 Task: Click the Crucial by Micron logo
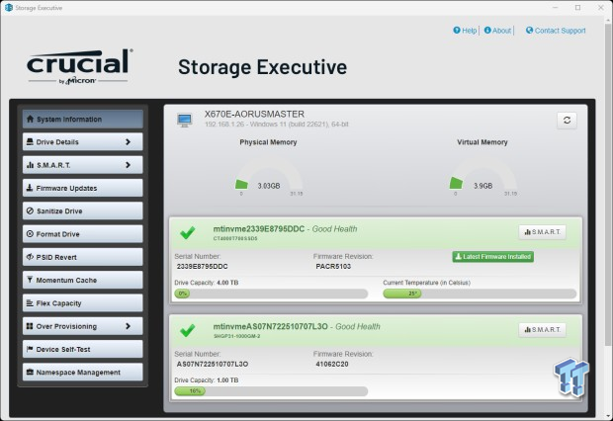coord(80,66)
